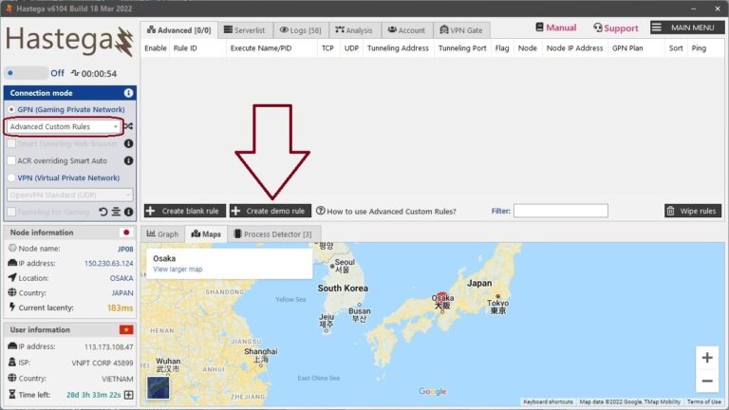Click the Node IP Address column header
Viewport: 729px width, 410px height.
coord(574,47)
